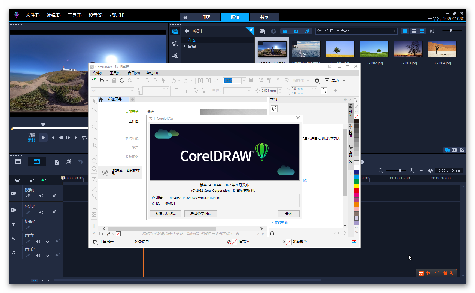The height and width of the screenshot is (293, 475).
Task: Open VideoStudio 设置(S) menu
Action: coord(96,15)
